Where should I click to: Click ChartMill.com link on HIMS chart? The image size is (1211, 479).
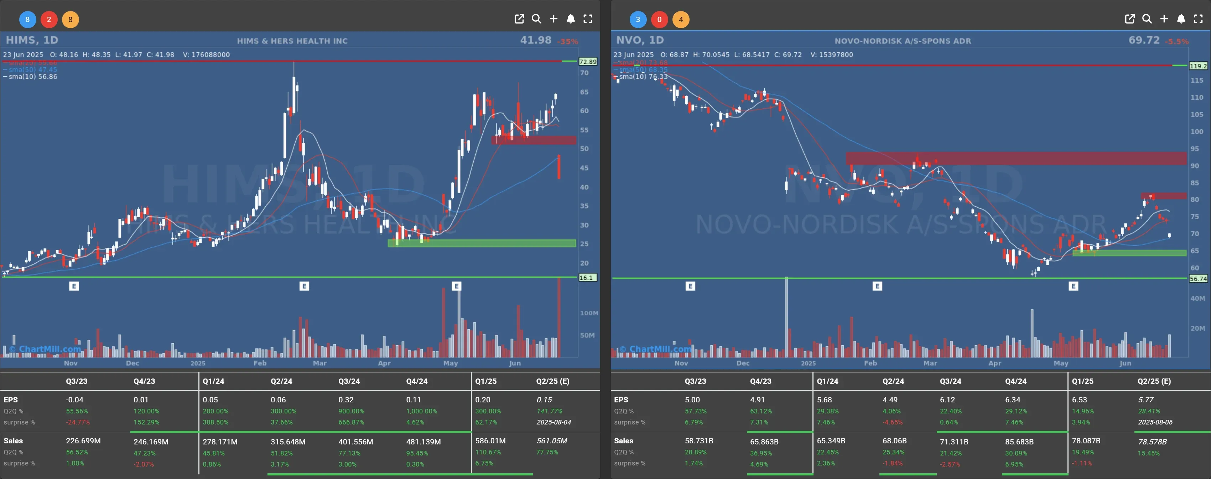pos(45,349)
